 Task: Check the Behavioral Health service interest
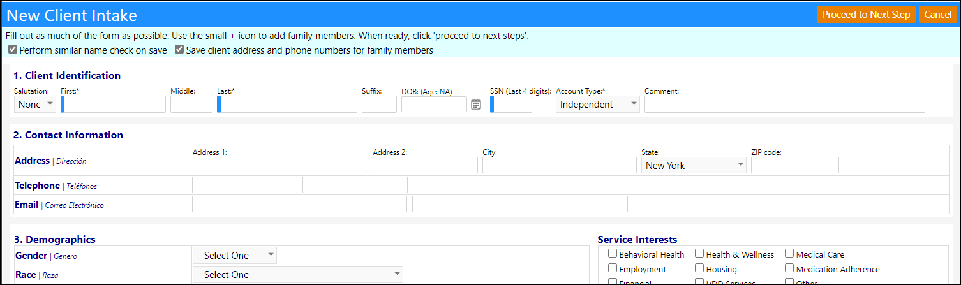(x=613, y=254)
